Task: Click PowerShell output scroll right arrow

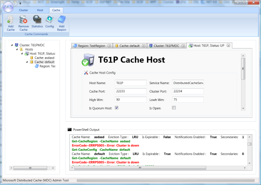Action: pos(244,168)
